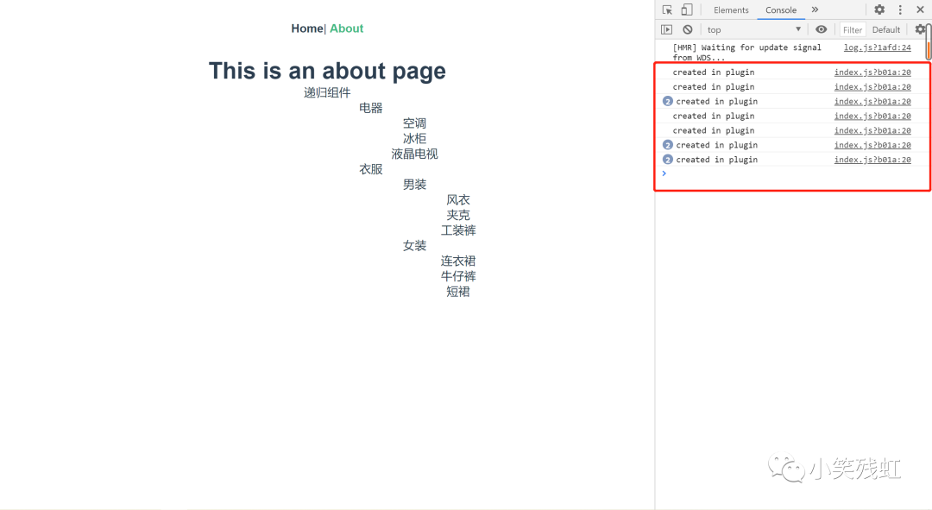
Task: Expand the more tabs chevron
Action: [815, 9]
